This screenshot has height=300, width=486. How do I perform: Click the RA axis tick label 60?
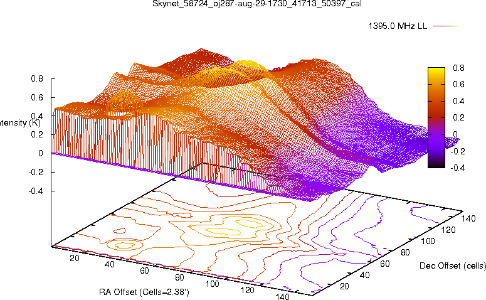(144, 271)
